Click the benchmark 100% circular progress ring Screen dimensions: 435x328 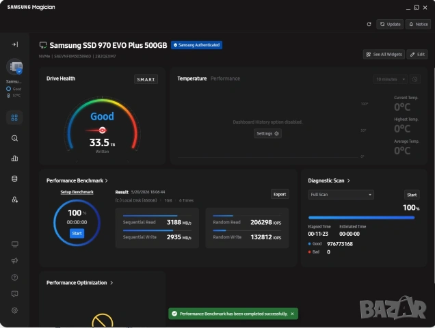click(77, 223)
